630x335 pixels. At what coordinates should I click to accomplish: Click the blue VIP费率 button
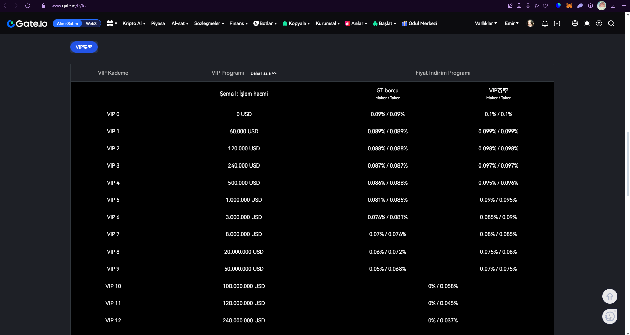coord(84,47)
